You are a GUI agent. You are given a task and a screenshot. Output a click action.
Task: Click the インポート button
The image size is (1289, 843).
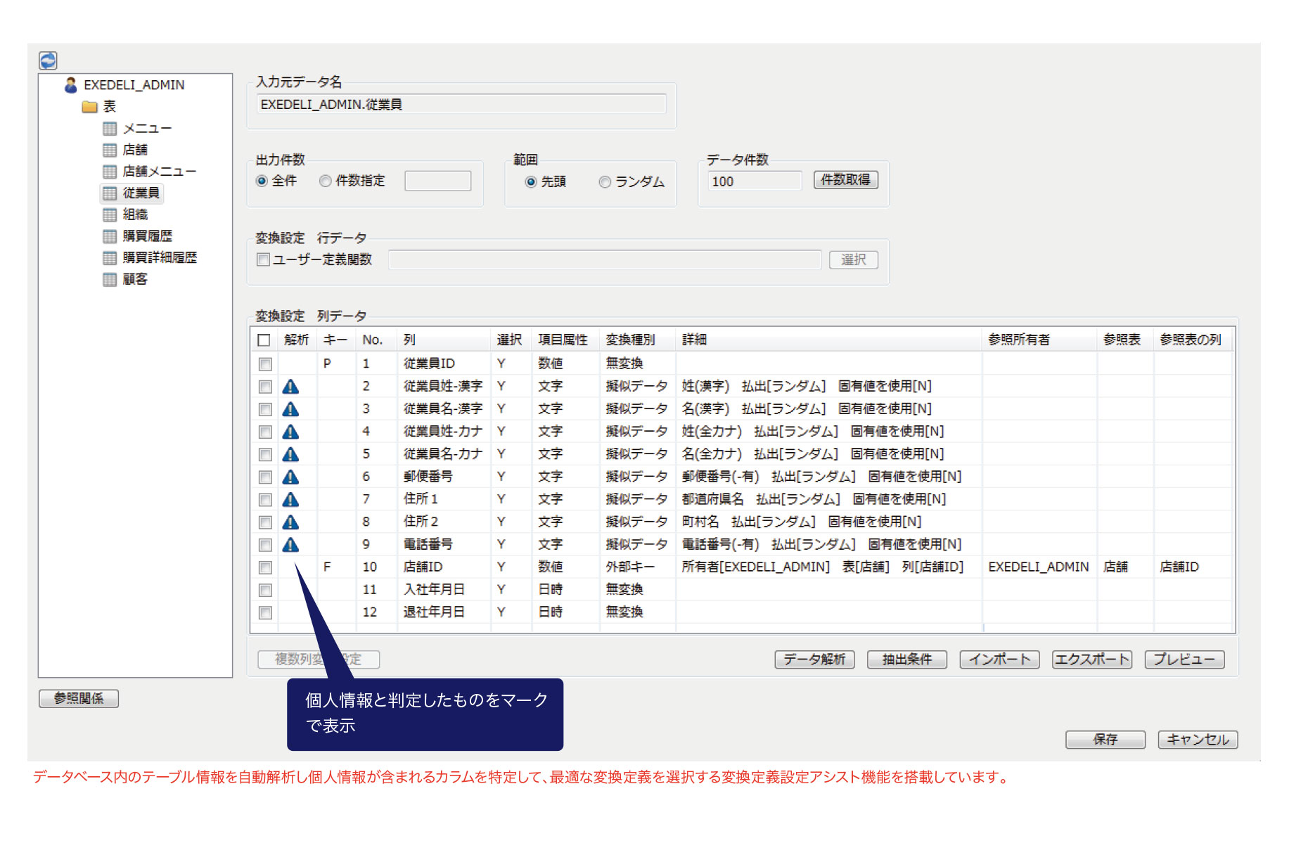(999, 659)
